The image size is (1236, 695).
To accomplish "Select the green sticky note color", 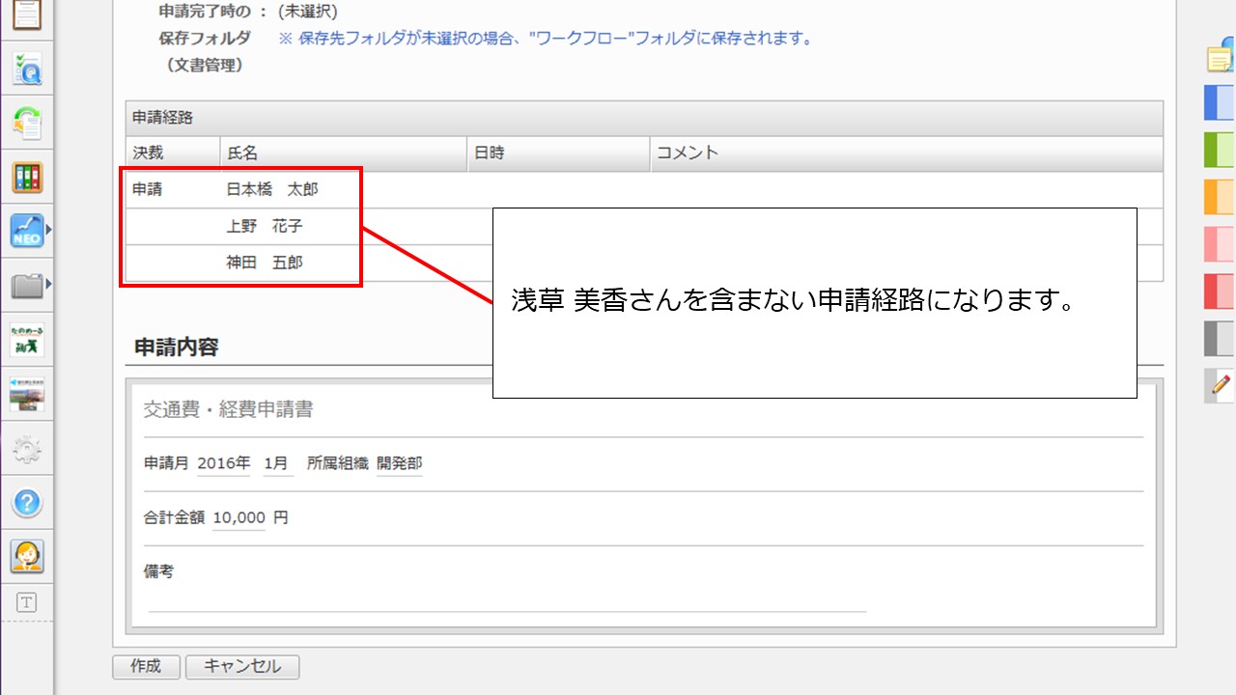I will [1219, 150].
